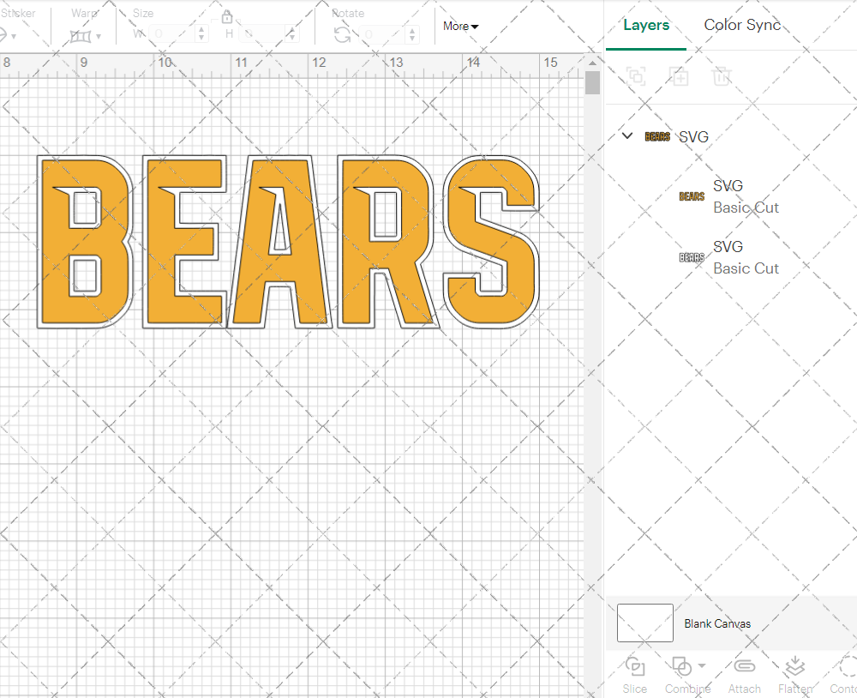Viewport: 857px width, 698px height.
Task: Click the Delete layer trash icon
Action: 722,76
